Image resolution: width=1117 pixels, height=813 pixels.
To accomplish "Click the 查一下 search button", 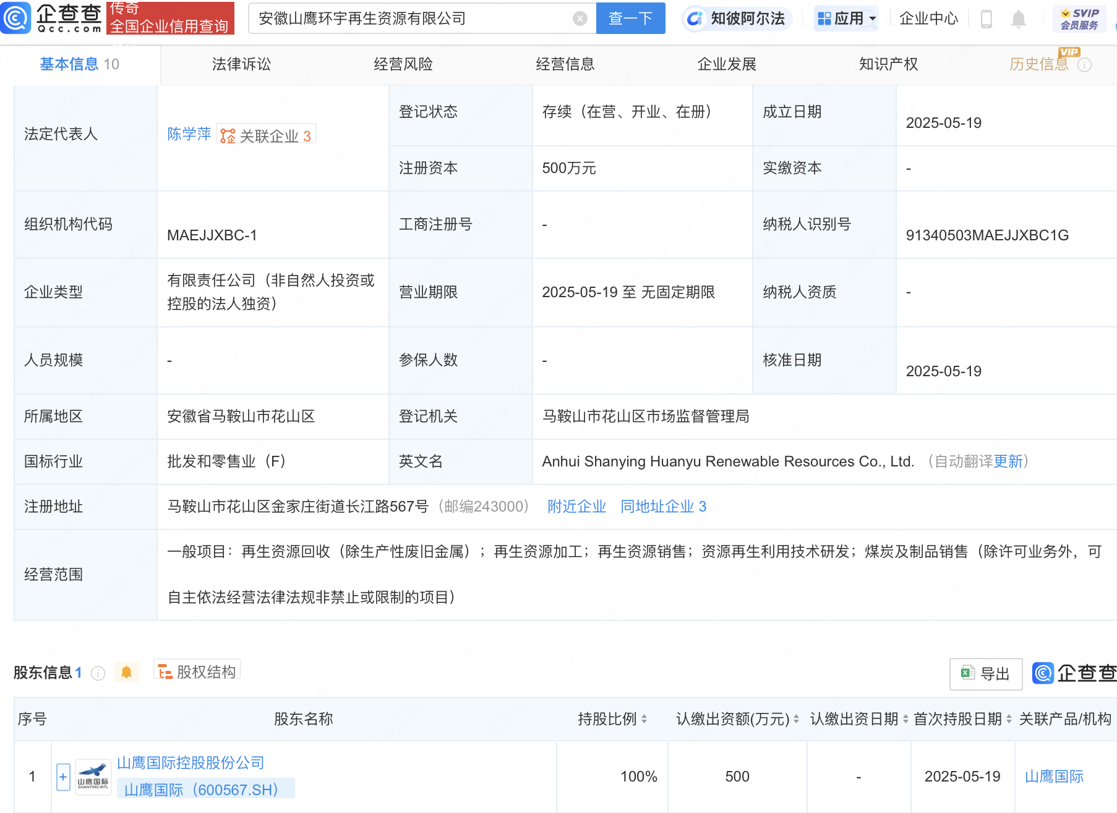I will 630,18.
